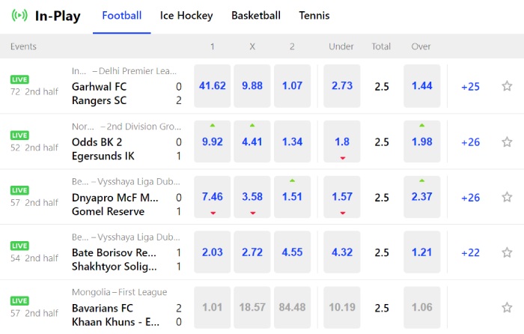
Task: Click the LIVE badge on Garhwal FC match
Action: [19, 79]
